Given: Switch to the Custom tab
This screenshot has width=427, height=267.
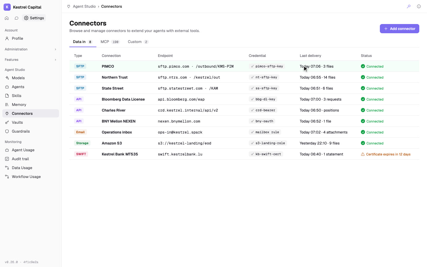Looking at the screenshot, I should point(138,42).
